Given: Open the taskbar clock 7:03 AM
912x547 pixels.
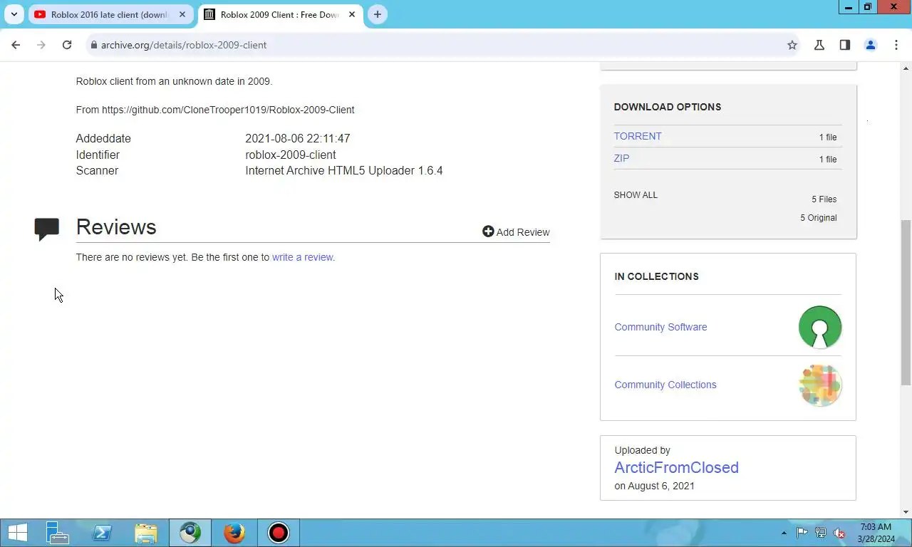Looking at the screenshot, I should (x=876, y=533).
